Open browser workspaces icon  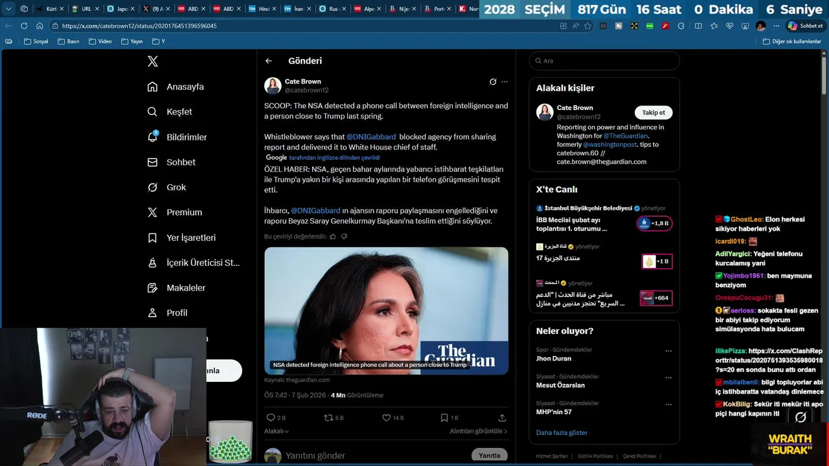[24, 9]
